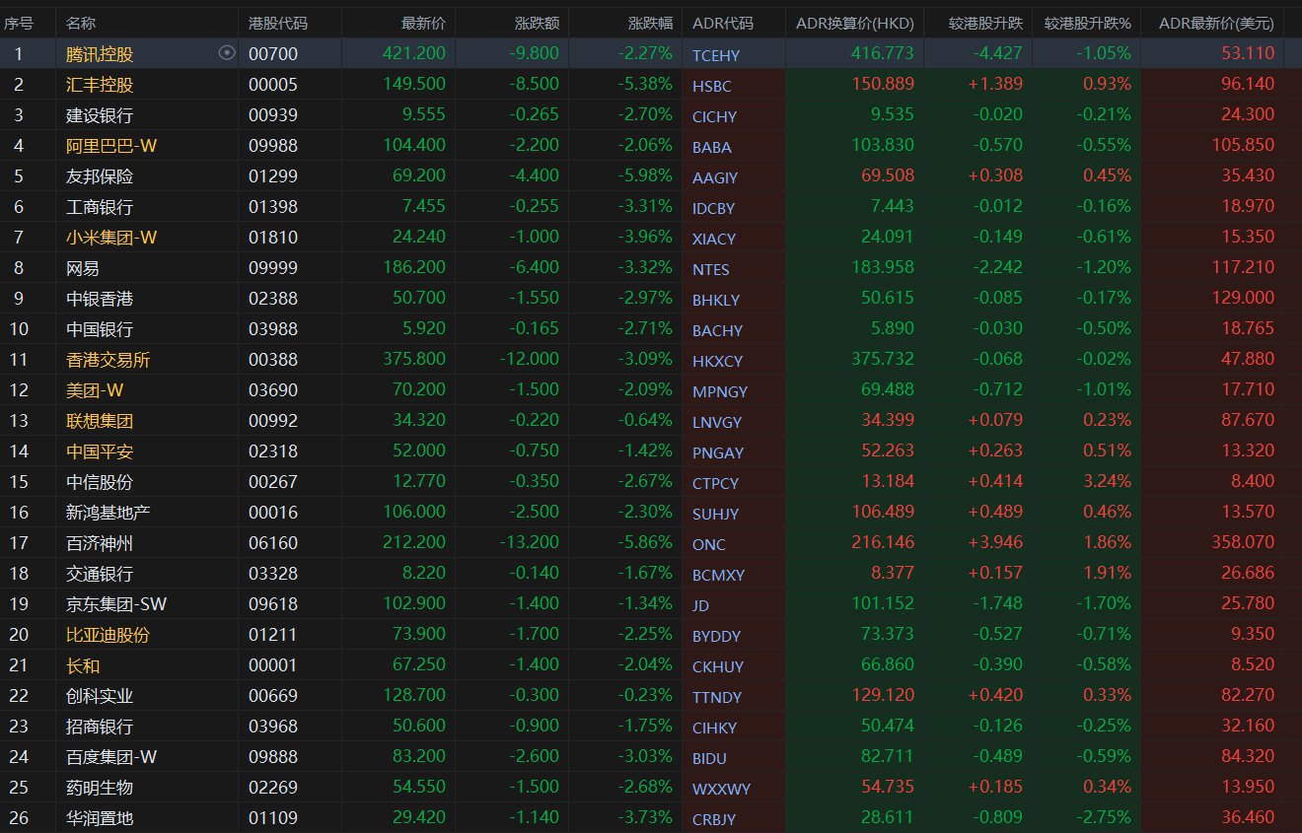Click the 华润置地 stock name
Viewport: 1302px width, 833px height.
[100, 818]
